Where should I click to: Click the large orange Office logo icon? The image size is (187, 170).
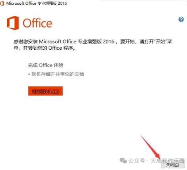pyautogui.click(x=13, y=23)
